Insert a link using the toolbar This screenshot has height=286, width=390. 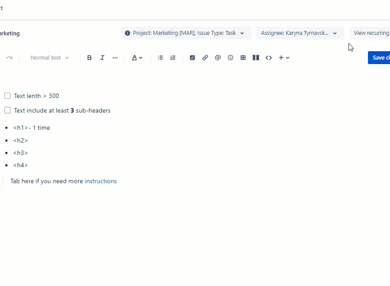coord(205,57)
